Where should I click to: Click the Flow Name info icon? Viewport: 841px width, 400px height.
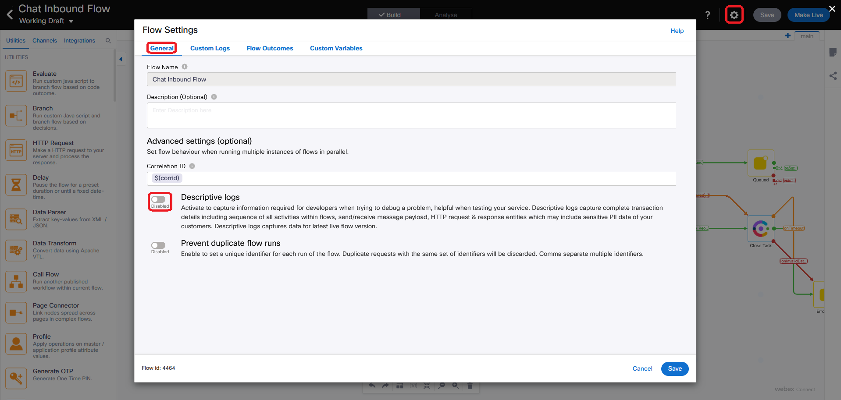[x=185, y=67]
